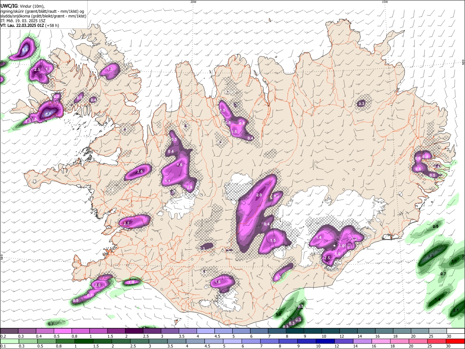
Task: Pick the darkest green 1–1.5 rain legend swatch
Action: tap(84, 341)
